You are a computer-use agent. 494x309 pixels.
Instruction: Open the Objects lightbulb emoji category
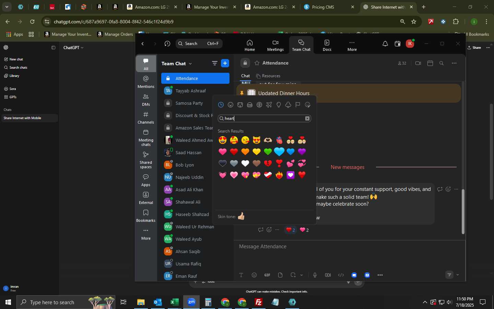tap(279, 105)
